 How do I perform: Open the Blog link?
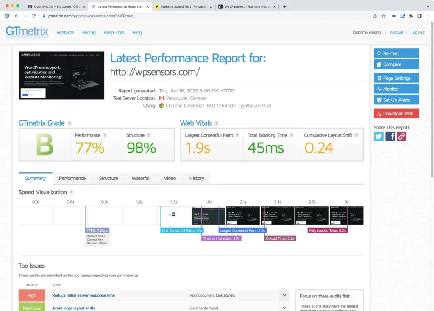pyautogui.click(x=137, y=33)
